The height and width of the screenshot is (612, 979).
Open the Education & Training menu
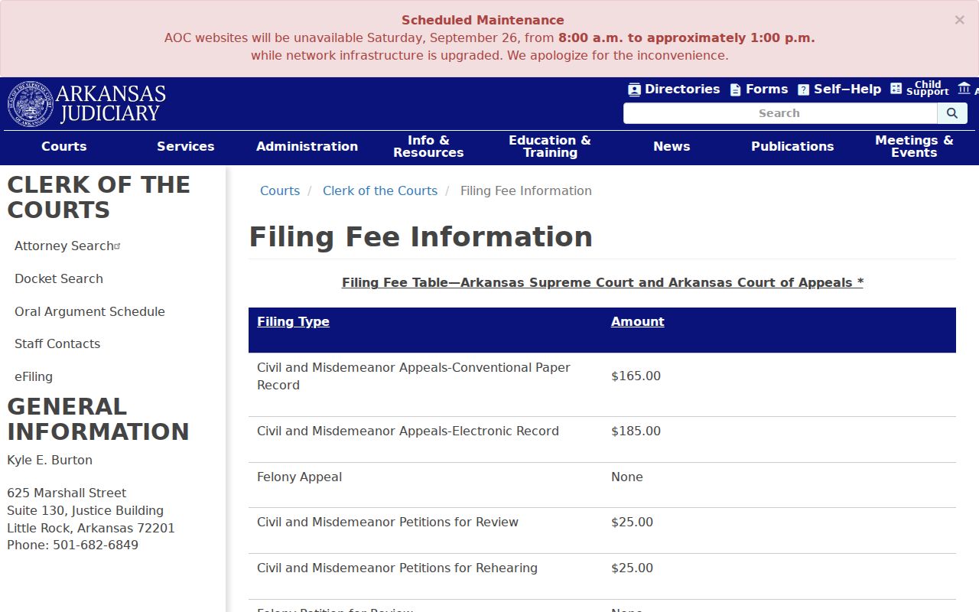550,147
